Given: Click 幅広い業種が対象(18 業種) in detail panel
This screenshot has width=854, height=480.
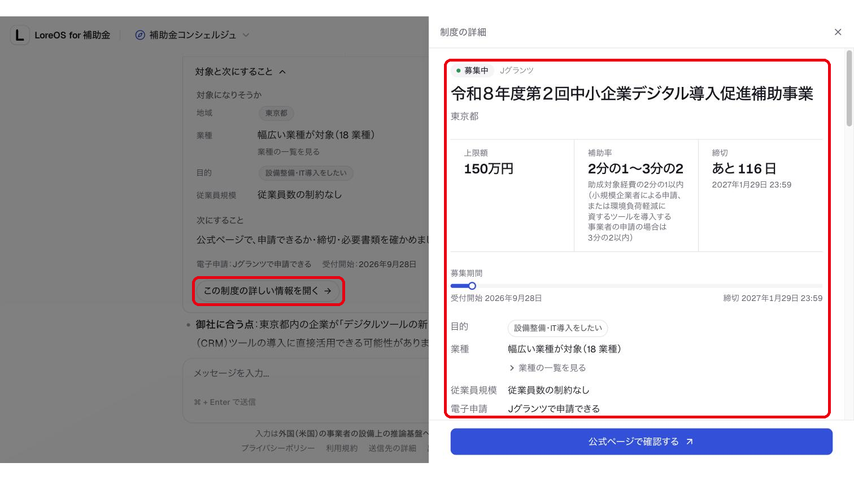Looking at the screenshot, I should [x=564, y=349].
